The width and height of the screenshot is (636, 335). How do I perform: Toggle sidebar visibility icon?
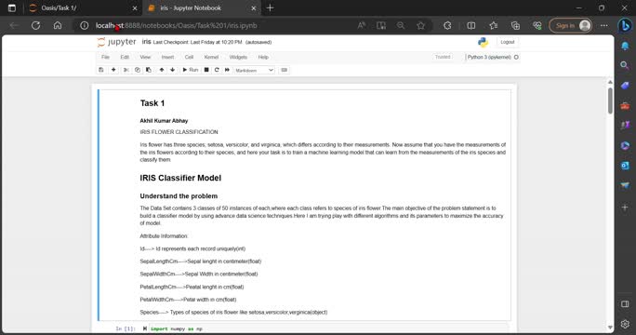625,303
